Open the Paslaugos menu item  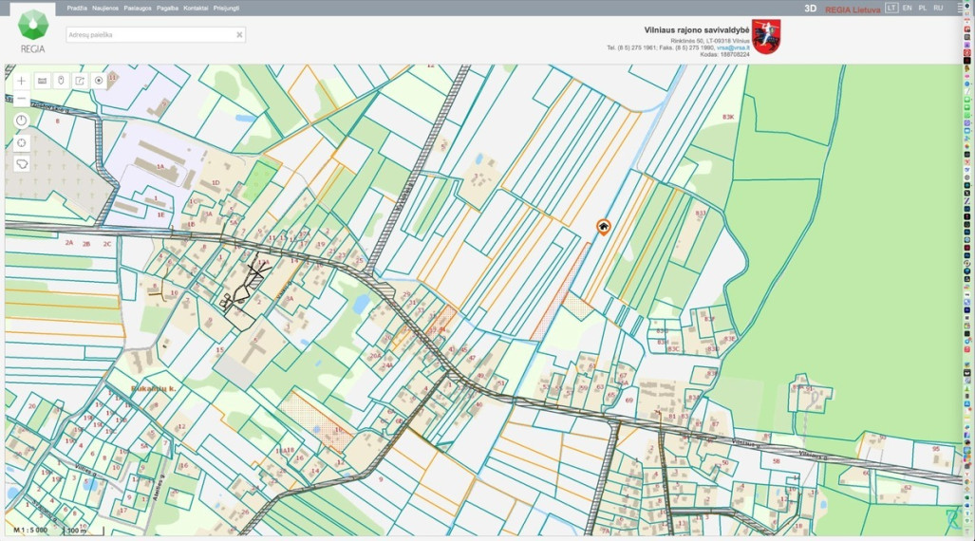click(x=138, y=9)
